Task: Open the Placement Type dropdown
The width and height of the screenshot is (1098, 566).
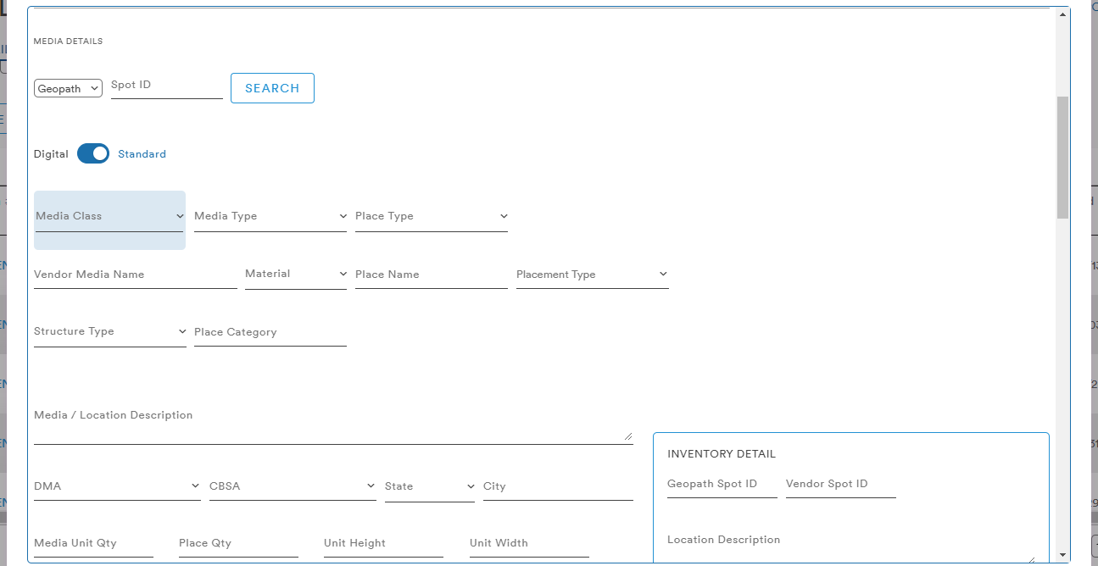Action: (x=593, y=275)
